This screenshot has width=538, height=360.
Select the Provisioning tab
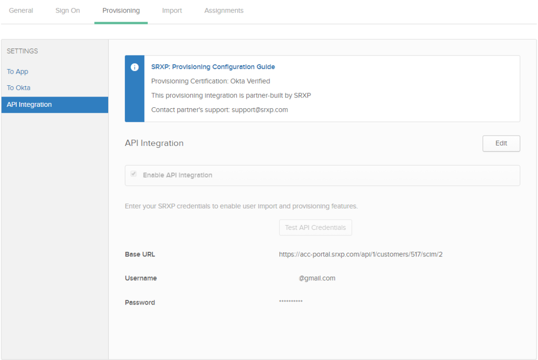click(x=121, y=11)
